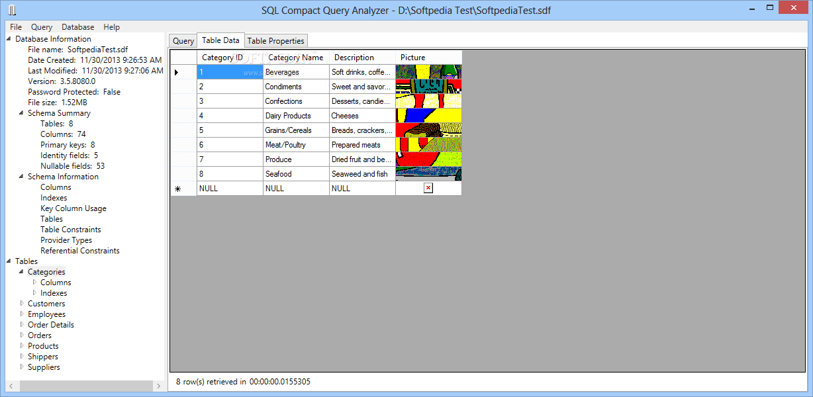Open the Beverages picture thumbnail

pyautogui.click(x=428, y=72)
